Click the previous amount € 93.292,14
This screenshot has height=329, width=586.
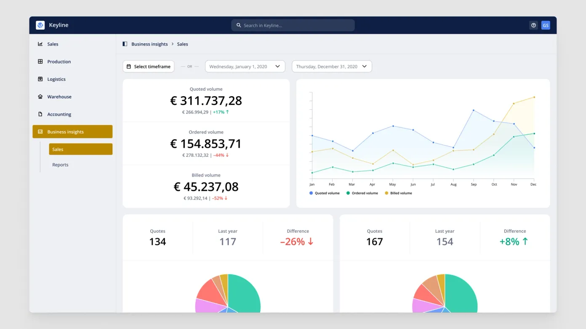pos(195,198)
